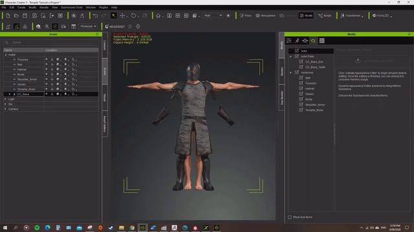Click the Save Project icon
This screenshot has height=232, width=414.
(25, 15)
